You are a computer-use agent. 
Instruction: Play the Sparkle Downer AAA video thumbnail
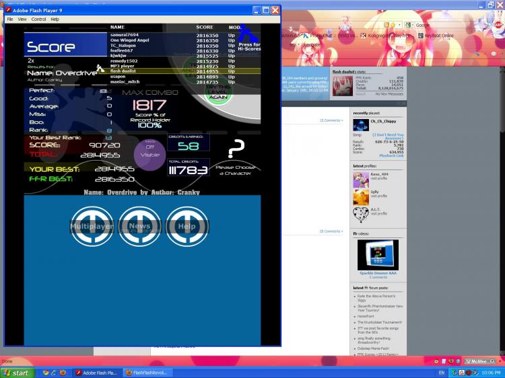(378, 254)
